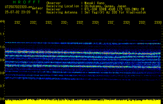
Task: Click the 'Receiving Location' label
Action: click(63, 6)
